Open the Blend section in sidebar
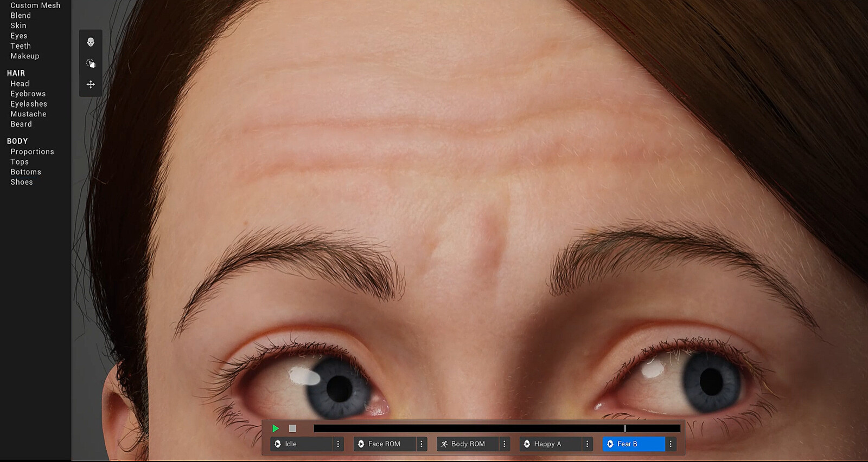 pyautogui.click(x=21, y=16)
